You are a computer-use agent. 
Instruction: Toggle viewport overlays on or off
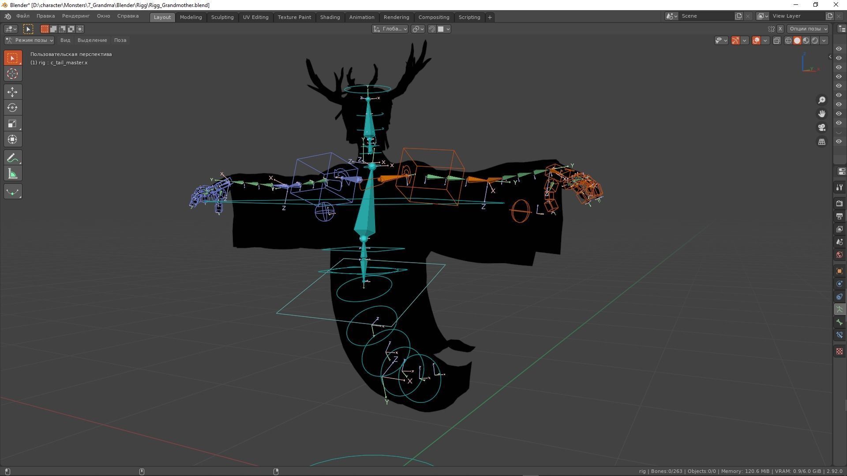[x=756, y=41]
